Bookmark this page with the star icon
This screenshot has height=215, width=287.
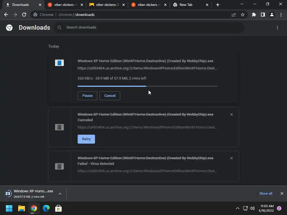[x=242, y=15]
